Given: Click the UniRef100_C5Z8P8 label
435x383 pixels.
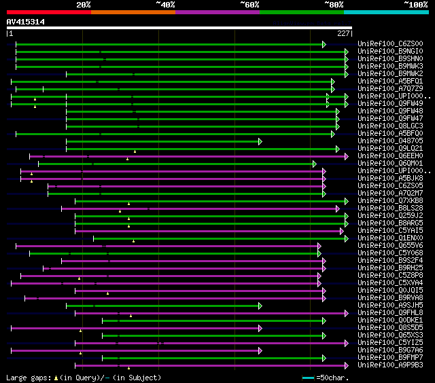Looking at the screenshot, I should point(390,276).
